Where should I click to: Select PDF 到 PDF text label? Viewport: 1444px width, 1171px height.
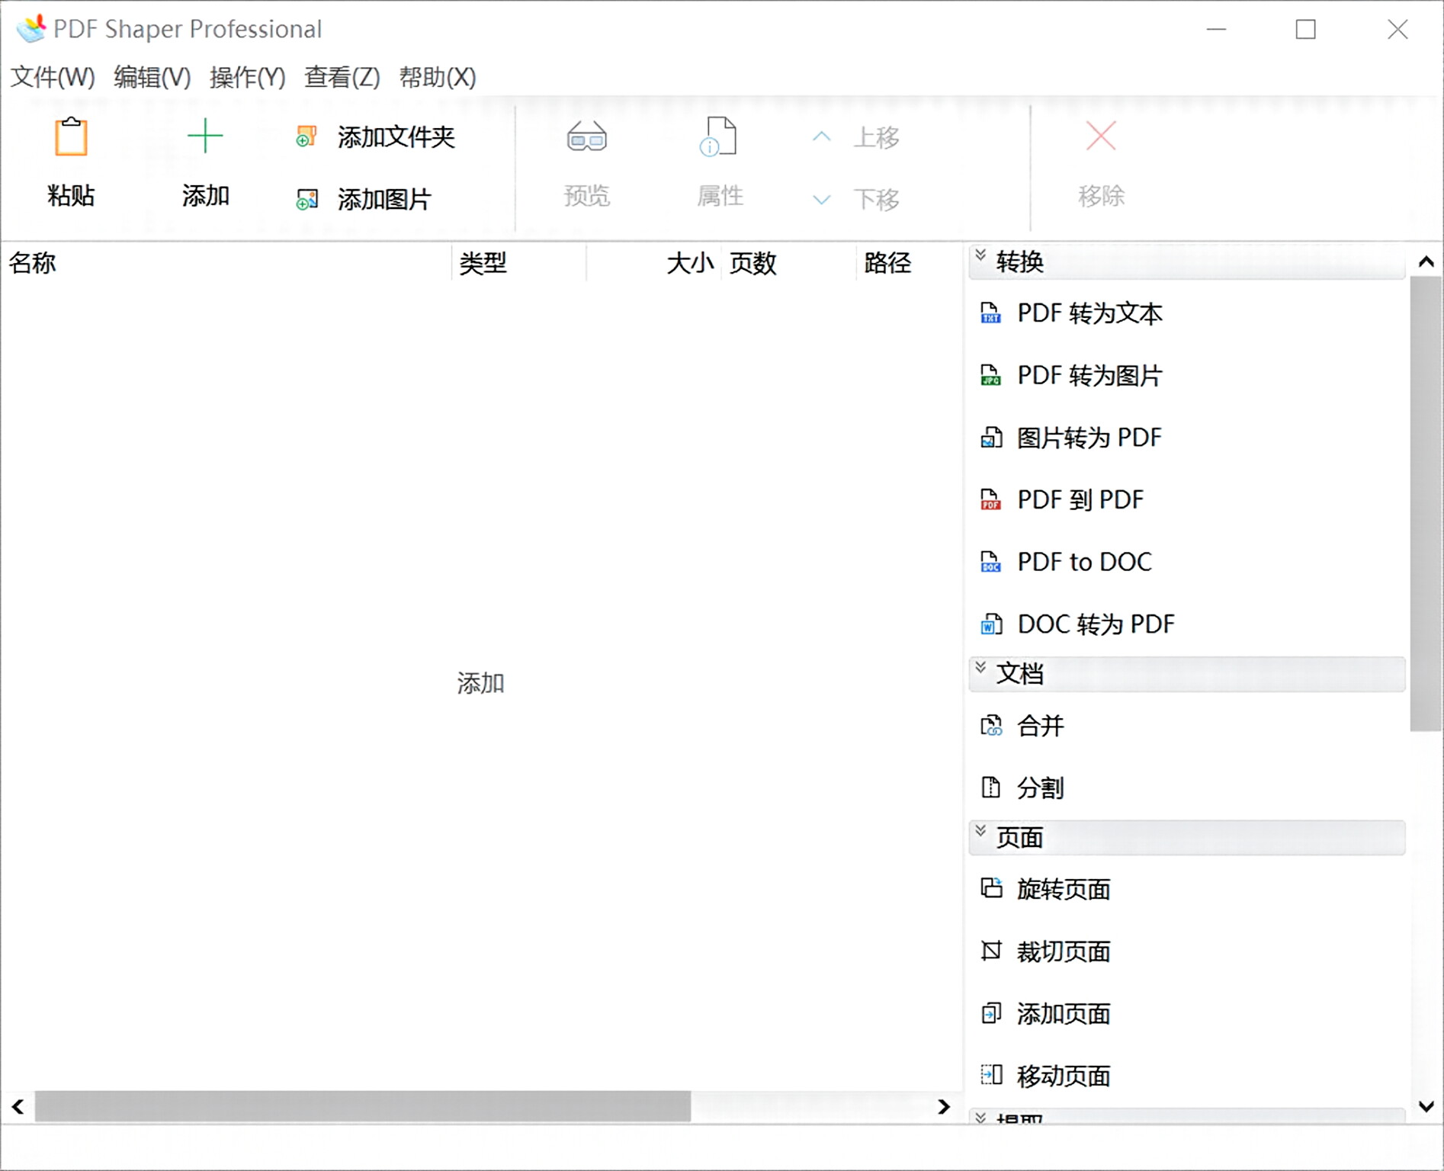[x=1081, y=499]
